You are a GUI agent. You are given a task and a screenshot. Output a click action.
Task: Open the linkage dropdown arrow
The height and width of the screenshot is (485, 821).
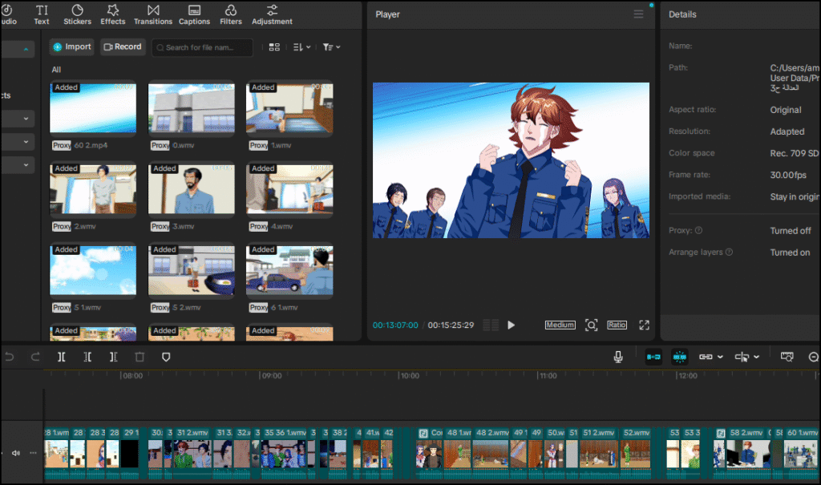[721, 358]
